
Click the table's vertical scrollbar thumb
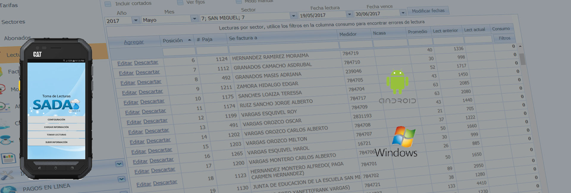point(523,59)
